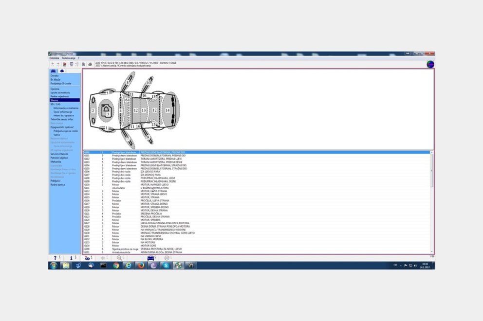The image size is (483, 321).
Task: Click the Help question mark icon bottom left
Action: tap(56, 258)
